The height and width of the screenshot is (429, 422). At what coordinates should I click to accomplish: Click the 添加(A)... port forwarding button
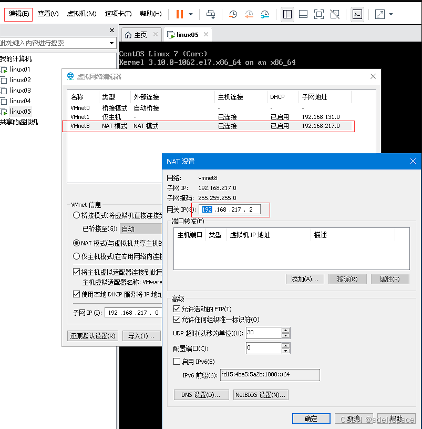pyautogui.click(x=305, y=279)
